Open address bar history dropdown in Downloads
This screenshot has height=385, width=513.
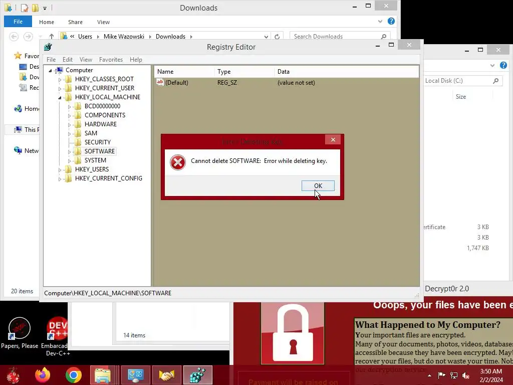click(266, 37)
